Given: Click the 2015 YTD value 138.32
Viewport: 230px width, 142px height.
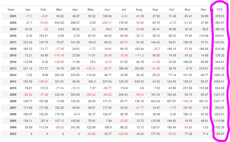Looking at the screenshot, I should tap(220, 55).
